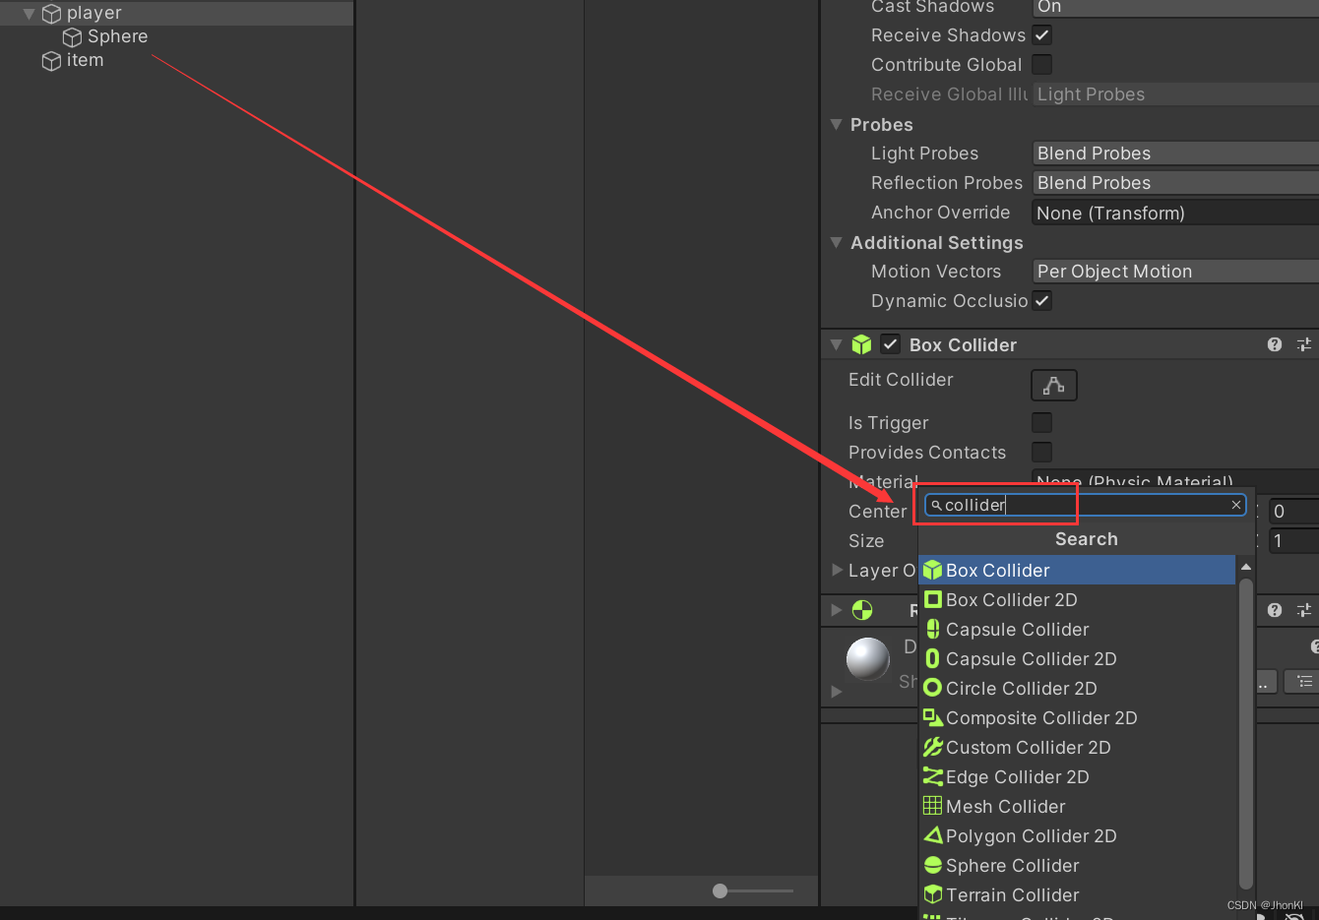
Task: Click the player cube icon
Action: [51, 14]
